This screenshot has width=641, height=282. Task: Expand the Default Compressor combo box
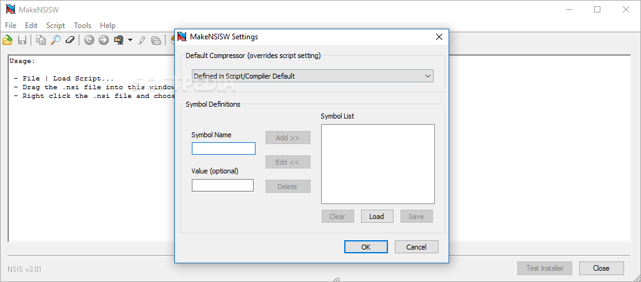point(313,76)
